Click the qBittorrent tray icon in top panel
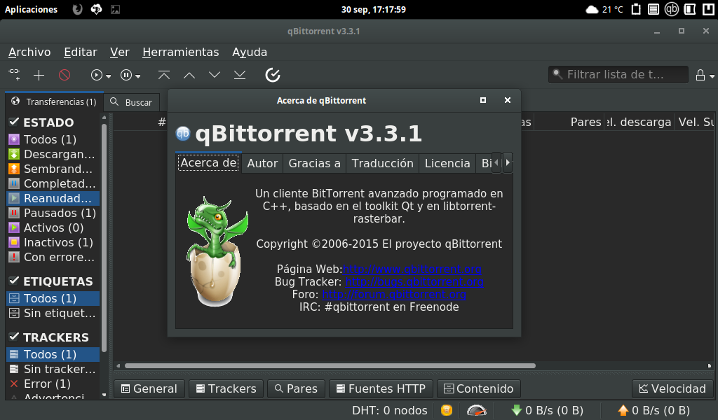The image size is (718, 420). pos(671,9)
